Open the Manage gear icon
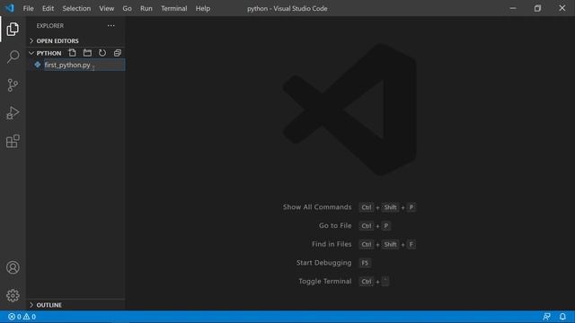 pyautogui.click(x=13, y=295)
